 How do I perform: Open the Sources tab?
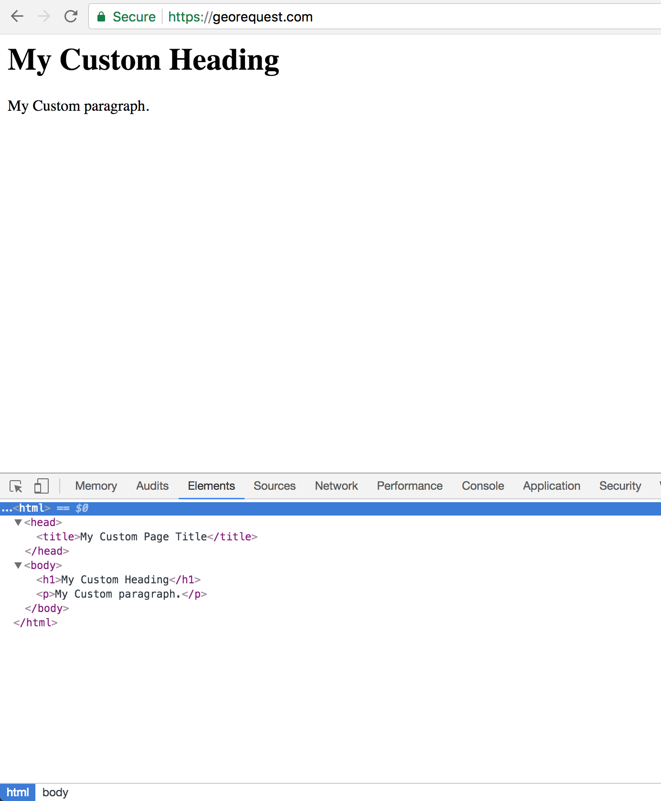(275, 486)
